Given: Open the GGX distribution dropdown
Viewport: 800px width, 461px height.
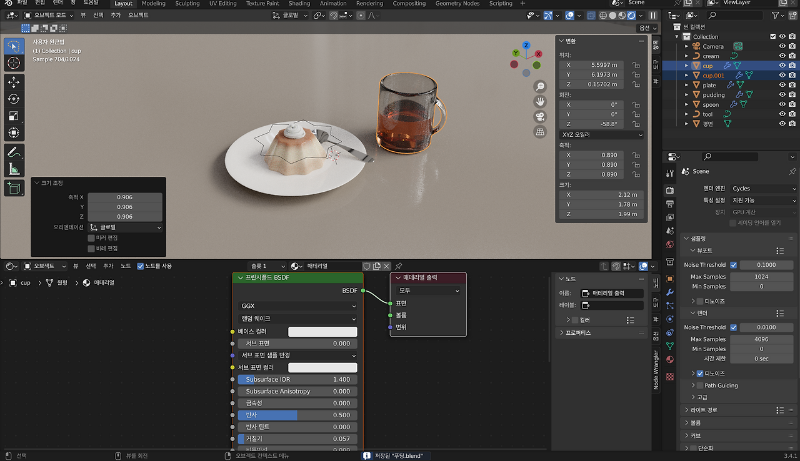Looking at the screenshot, I should [x=297, y=306].
